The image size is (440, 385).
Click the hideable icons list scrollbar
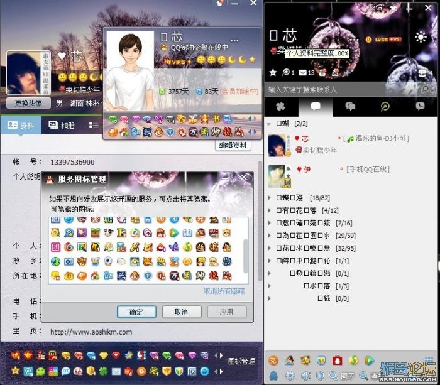246,256
